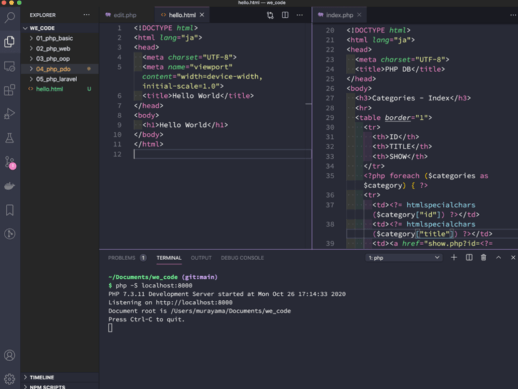Expand the TIMELINE section
This screenshot has height=389, width=518.
(41, 377)
